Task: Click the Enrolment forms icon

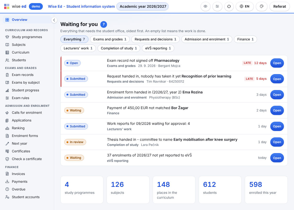Action: 7,136
